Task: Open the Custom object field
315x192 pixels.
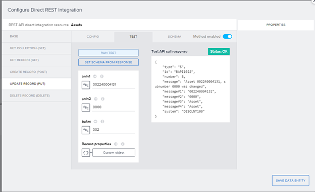Action: 114,153
